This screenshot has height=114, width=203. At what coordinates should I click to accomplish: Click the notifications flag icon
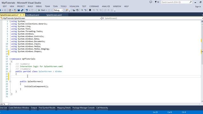[x=156, y=2]
